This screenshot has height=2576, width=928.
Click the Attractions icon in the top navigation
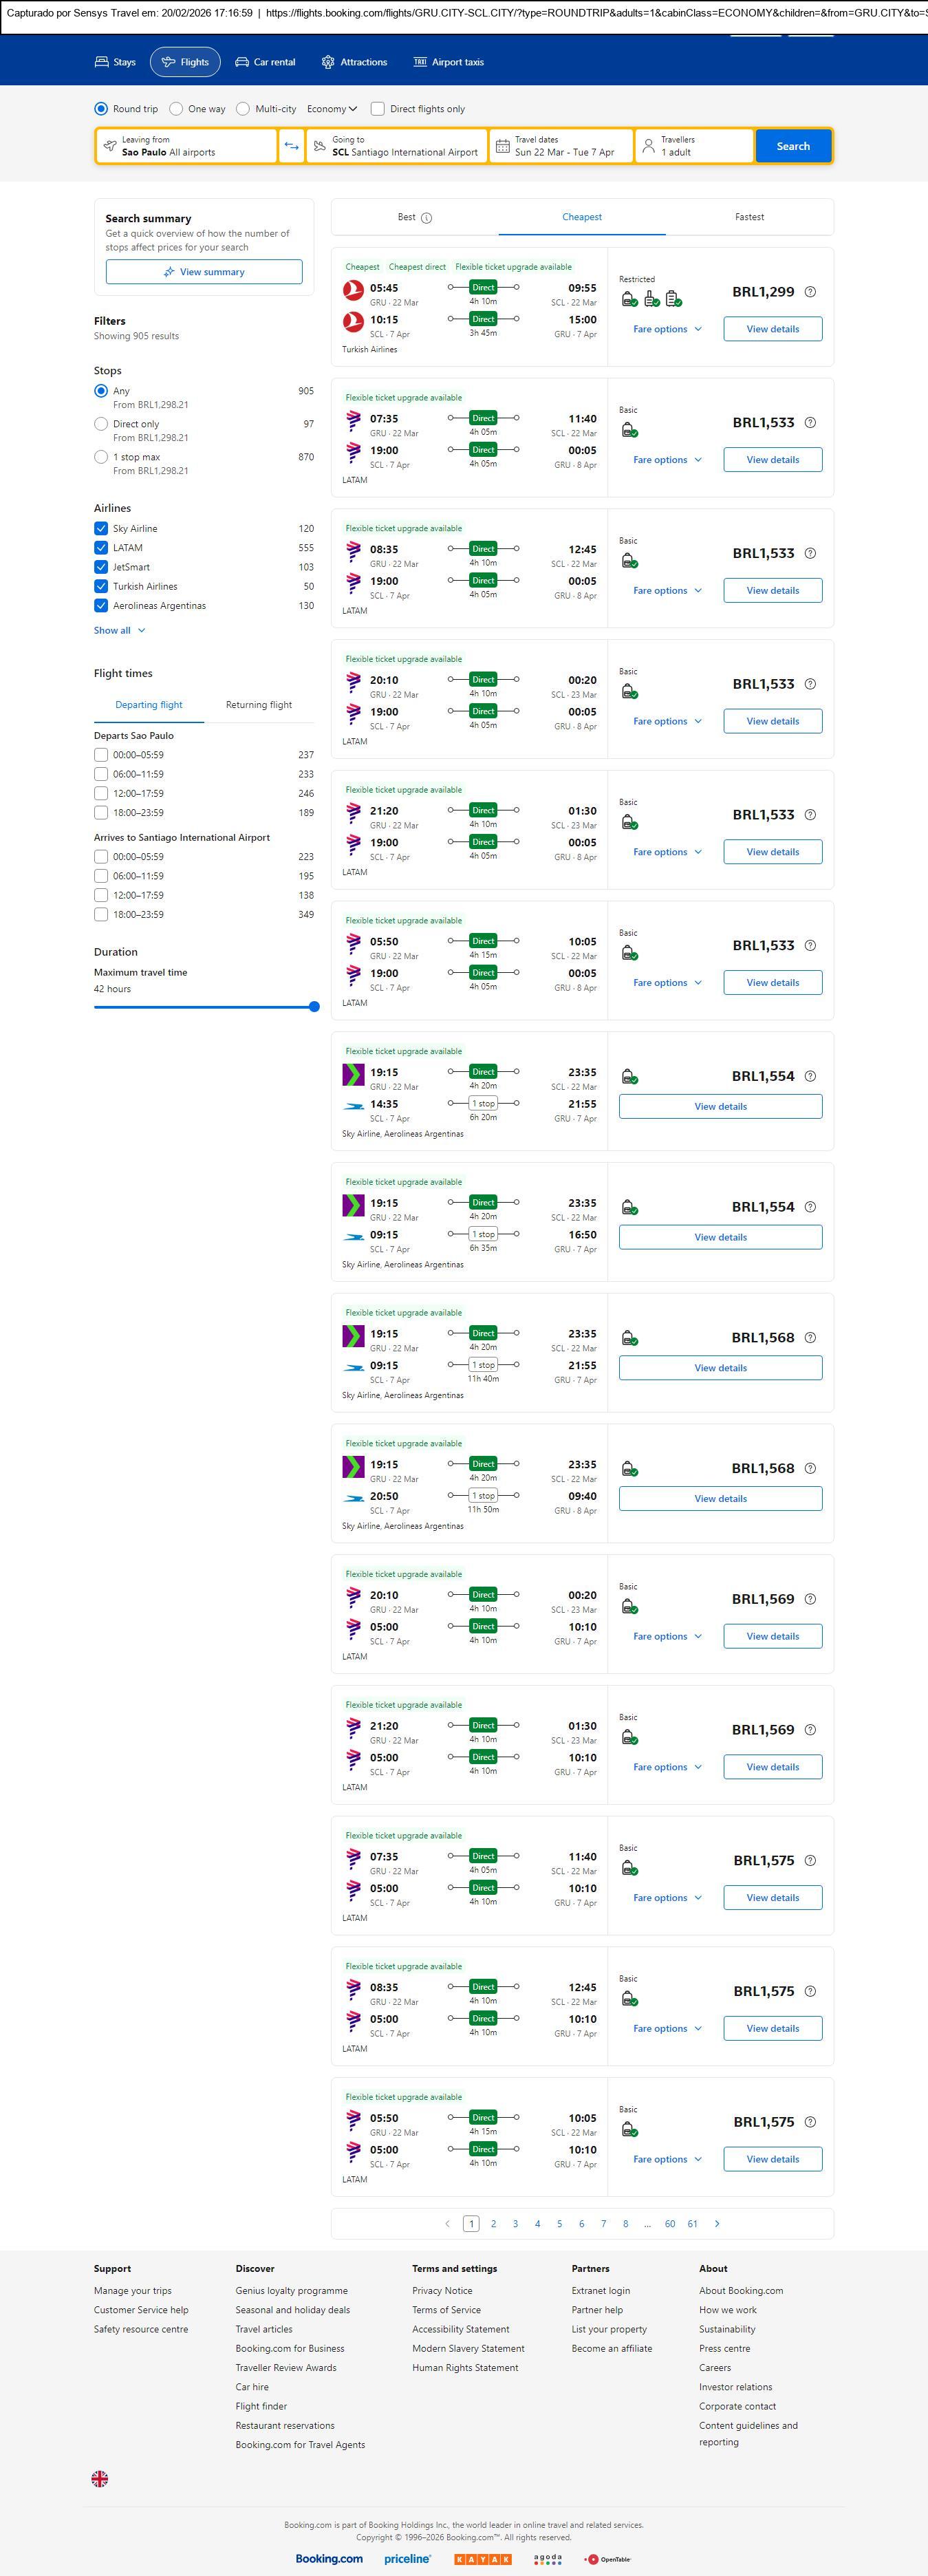point(328,62)
